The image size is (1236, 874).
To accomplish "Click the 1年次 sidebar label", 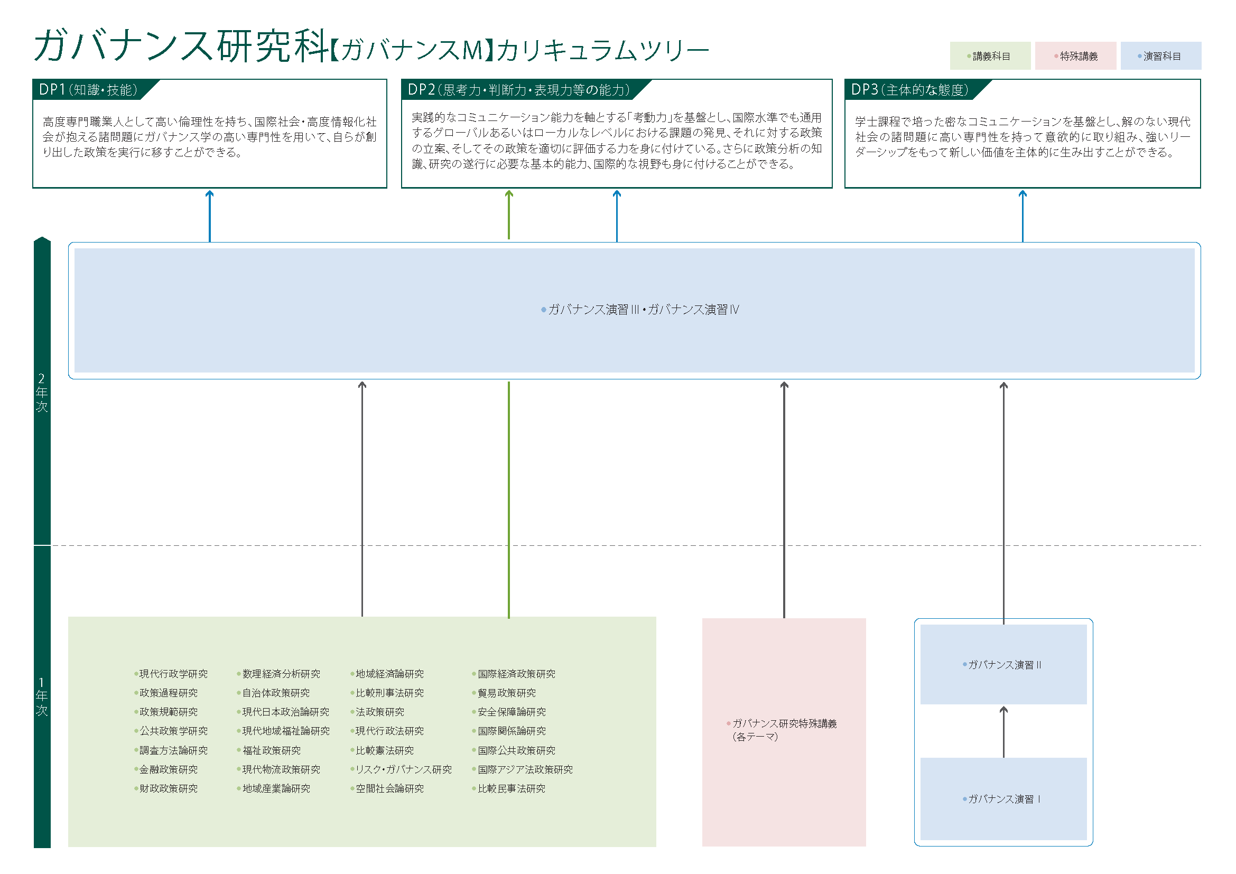I will pos(42,697).
